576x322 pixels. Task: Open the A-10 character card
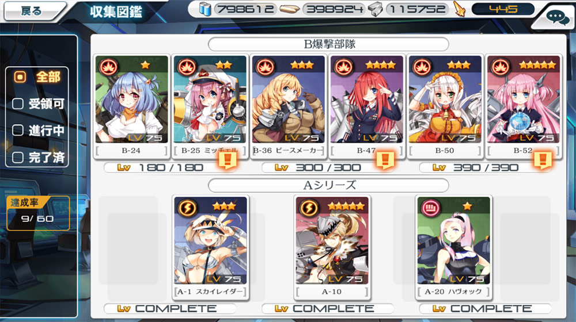click(332, 248)
